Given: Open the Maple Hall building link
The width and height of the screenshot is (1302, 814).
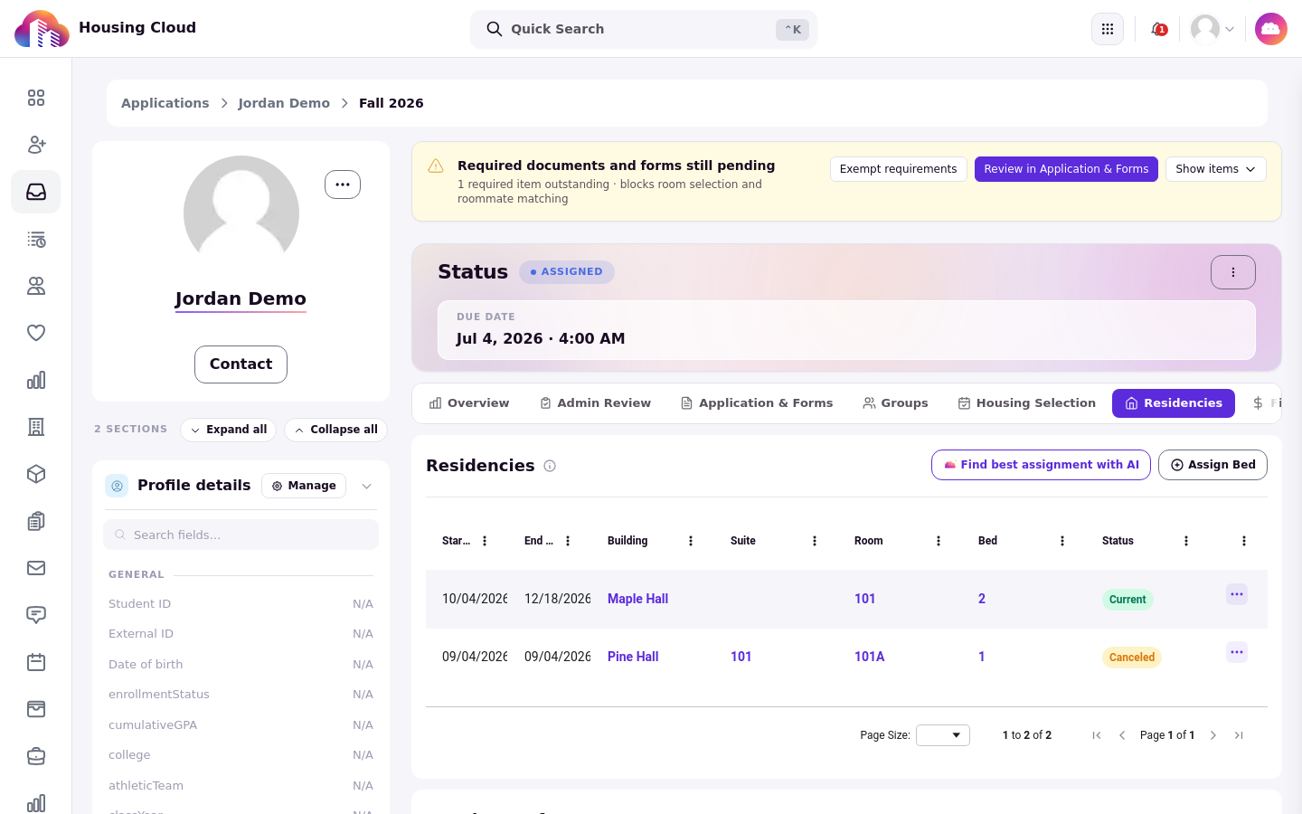Looking at the screenshot, I should [x=637, y=599].
